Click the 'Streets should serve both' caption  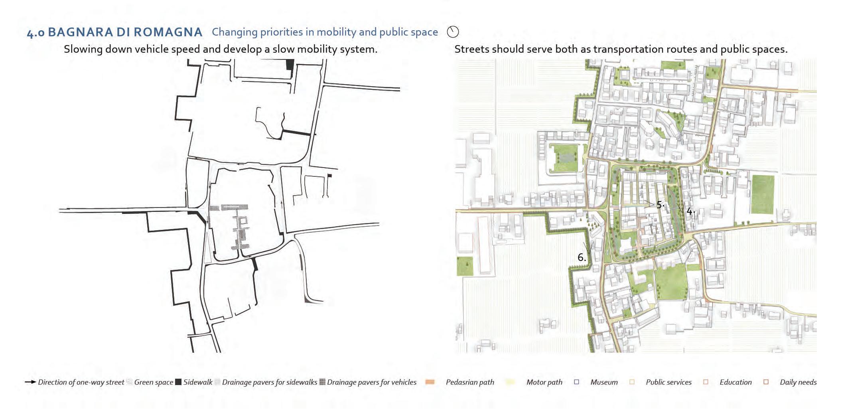click(x=621, y=49)
